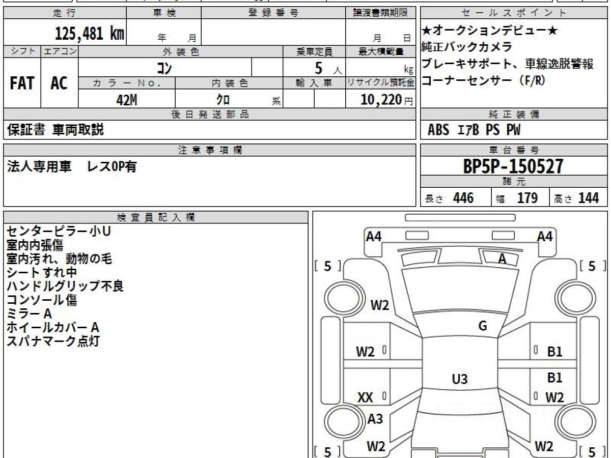The height and width of the screenshot is (458, 611).
Task: Select the note ホイールカバー A
Action: coord(52,328)
